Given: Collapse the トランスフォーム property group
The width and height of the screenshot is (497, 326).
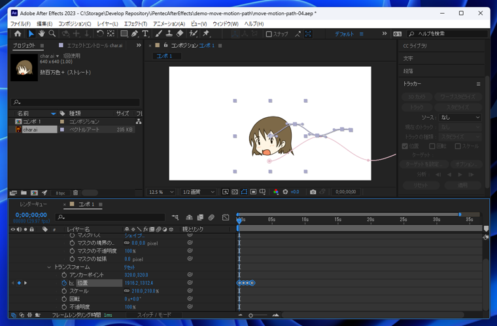Looking at the screenshot, I should 49,267.
